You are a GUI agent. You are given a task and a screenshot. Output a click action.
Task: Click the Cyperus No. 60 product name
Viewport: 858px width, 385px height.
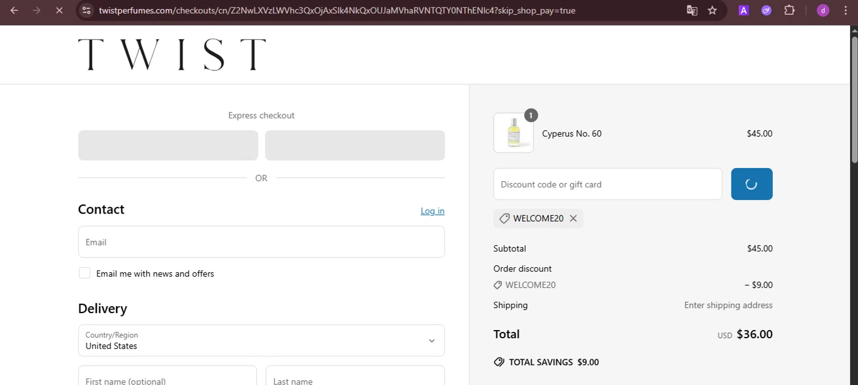[571, 134]
